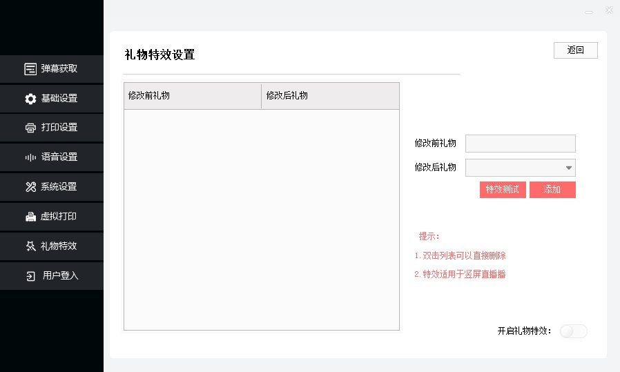The image size is (620, 372).
Task: Click the 打印设置 printer icon
Action: pos(30,128)
